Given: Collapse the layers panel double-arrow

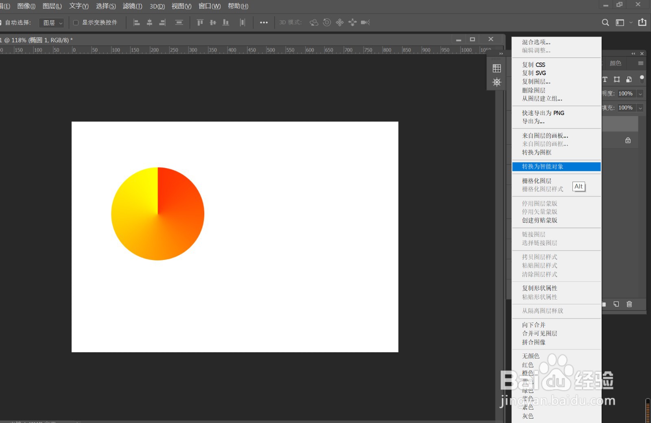Looking at the screenshot, I should pos(633,54).
